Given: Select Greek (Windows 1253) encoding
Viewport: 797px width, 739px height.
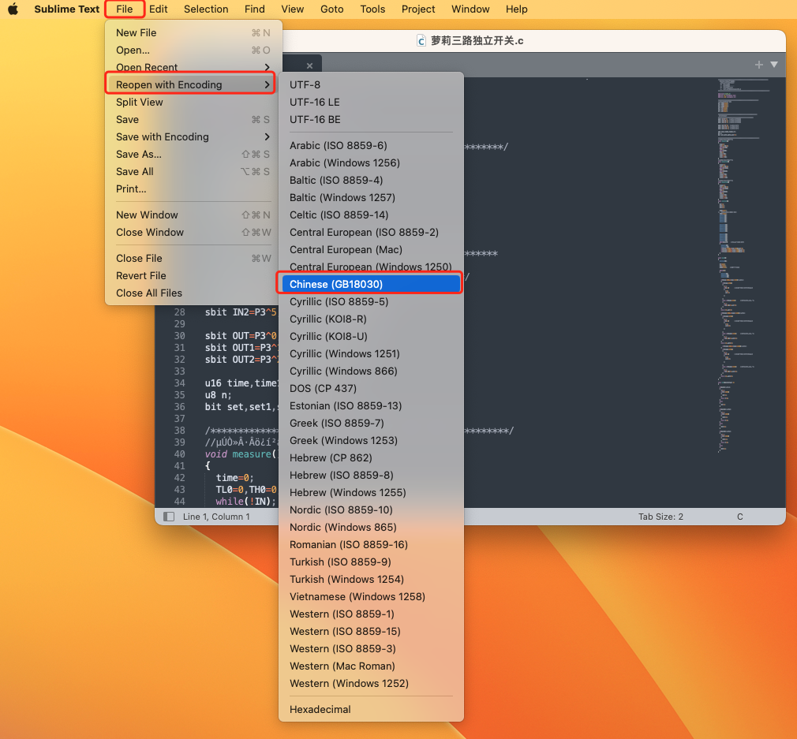Looking at the screenshot, I should point(371,440).
